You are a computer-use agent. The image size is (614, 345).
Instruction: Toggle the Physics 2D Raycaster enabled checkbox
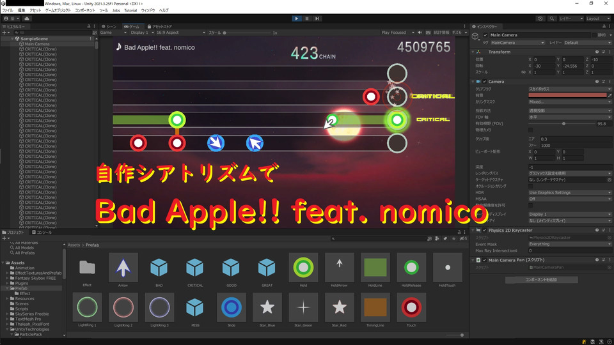pyautogui.click(x=484, y=231)
